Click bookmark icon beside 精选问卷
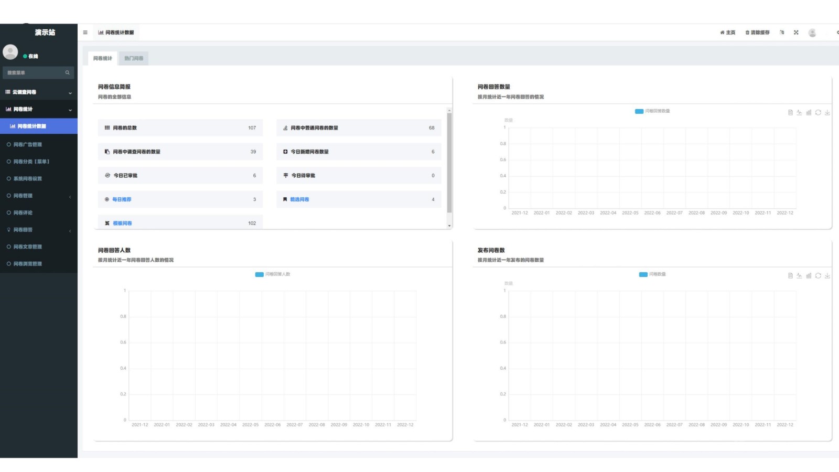839x472 pixels. click(x=285, y=199)
